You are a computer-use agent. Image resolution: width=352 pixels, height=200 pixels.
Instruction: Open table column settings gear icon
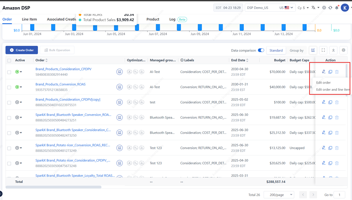click(x=343, y=50)
